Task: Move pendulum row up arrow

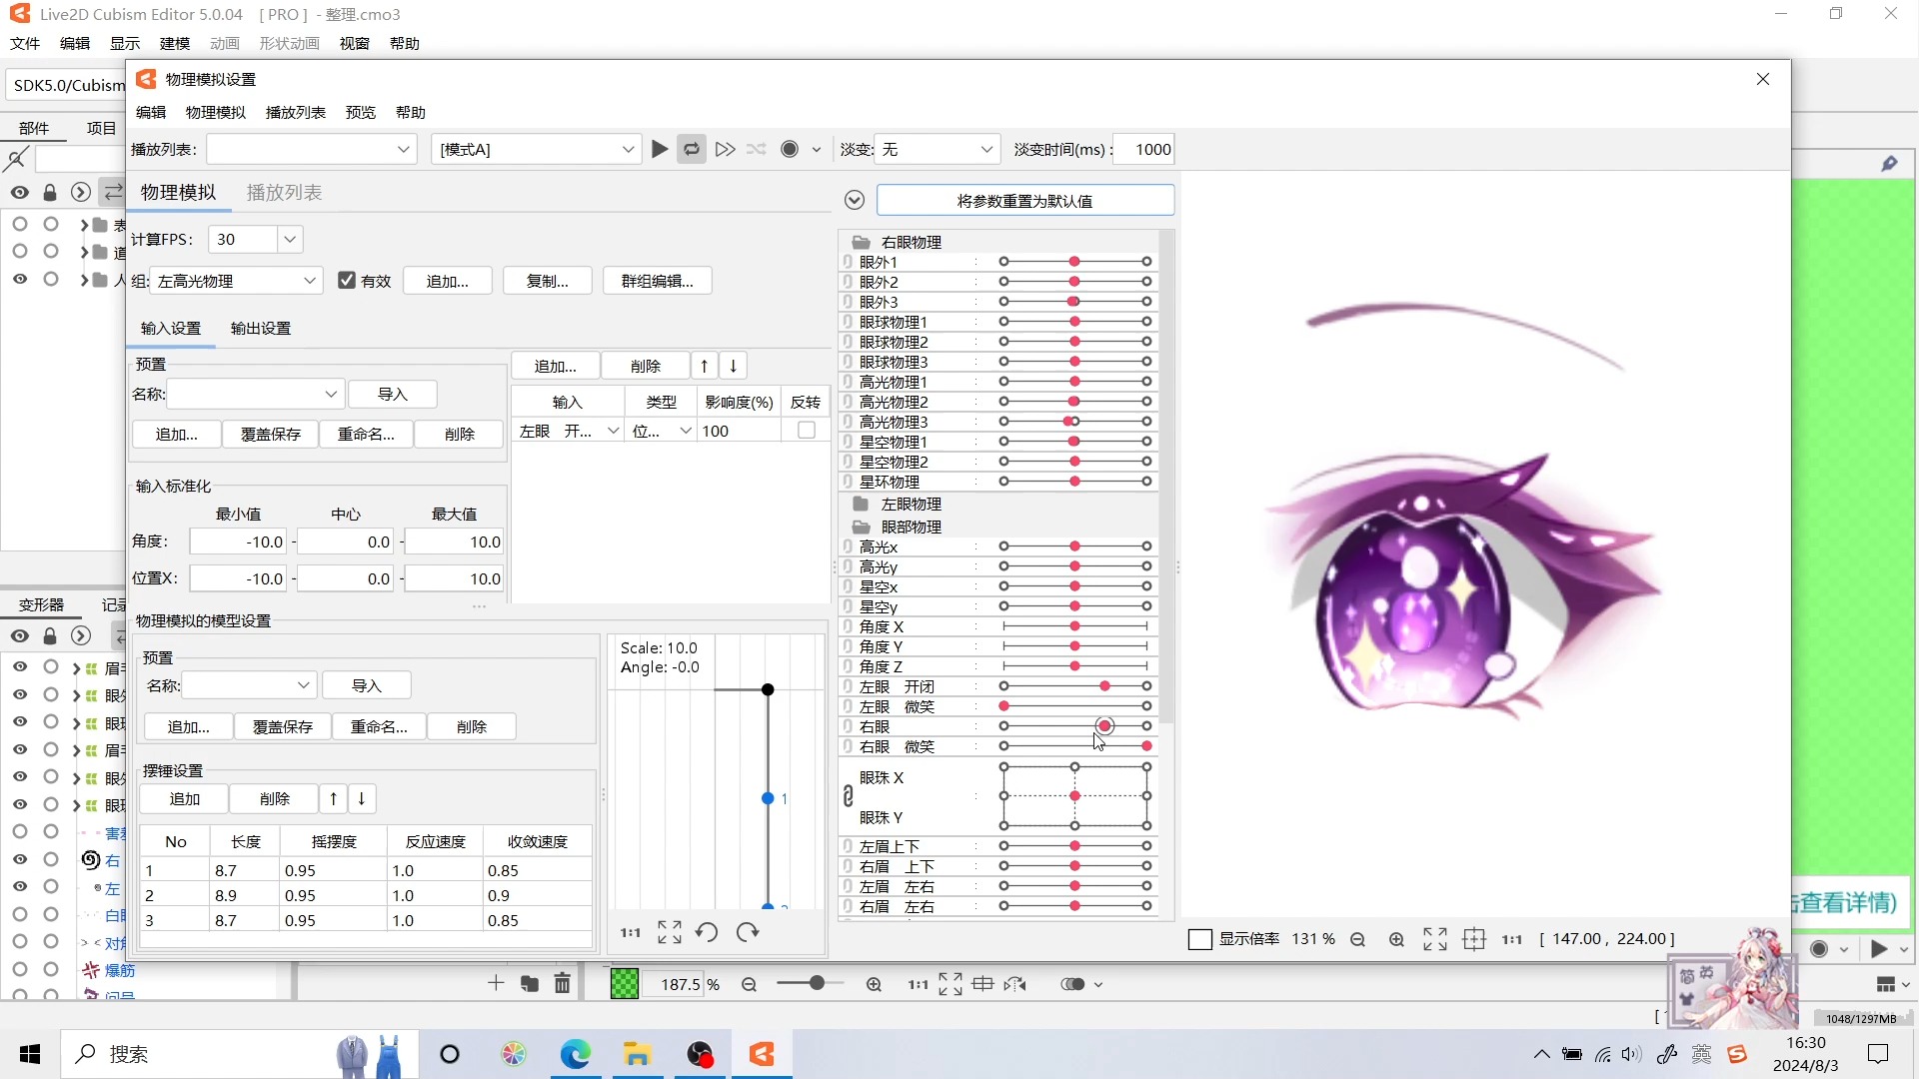Action: point(334,799)
